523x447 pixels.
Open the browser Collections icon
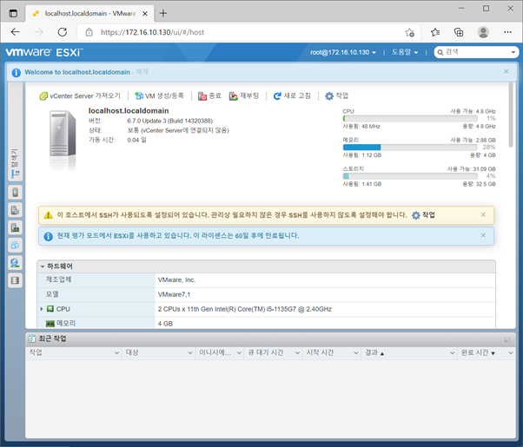[459, 32]
